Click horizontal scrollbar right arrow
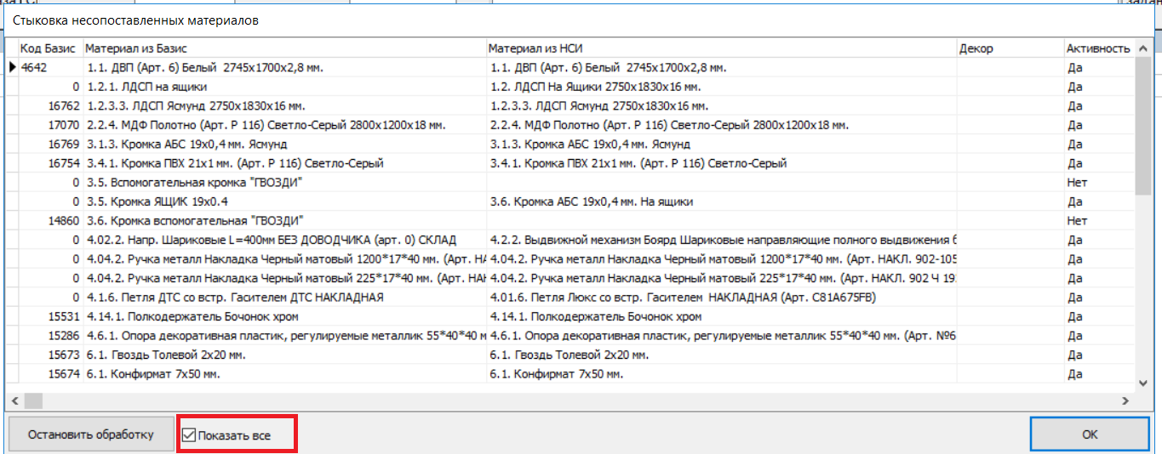Screen dimensions: 1162x454 tap(1125, 400)
